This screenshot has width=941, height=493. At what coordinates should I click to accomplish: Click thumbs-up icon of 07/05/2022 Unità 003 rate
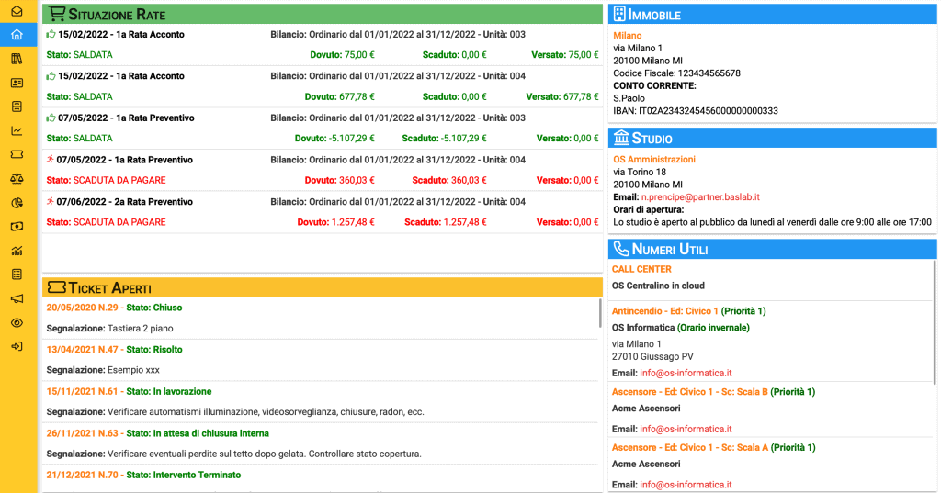click(51, 118)
